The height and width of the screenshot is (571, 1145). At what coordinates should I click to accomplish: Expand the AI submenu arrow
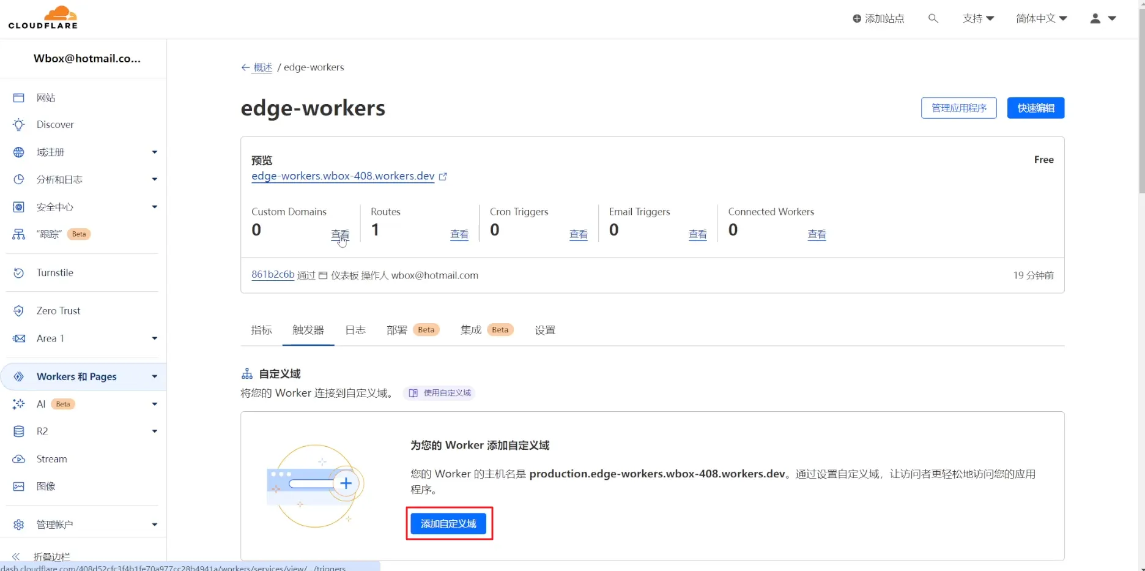pos(155,404)
